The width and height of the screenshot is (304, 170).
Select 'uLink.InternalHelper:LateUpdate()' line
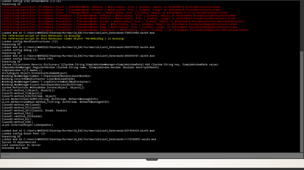[x=27, y=125]
